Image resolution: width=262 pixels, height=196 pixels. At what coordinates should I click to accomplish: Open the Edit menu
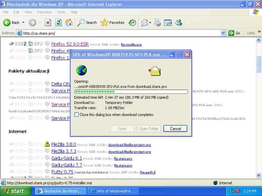(x=16, y=12)
